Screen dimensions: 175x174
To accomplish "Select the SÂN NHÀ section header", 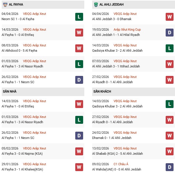I will (x=9, y=91).
